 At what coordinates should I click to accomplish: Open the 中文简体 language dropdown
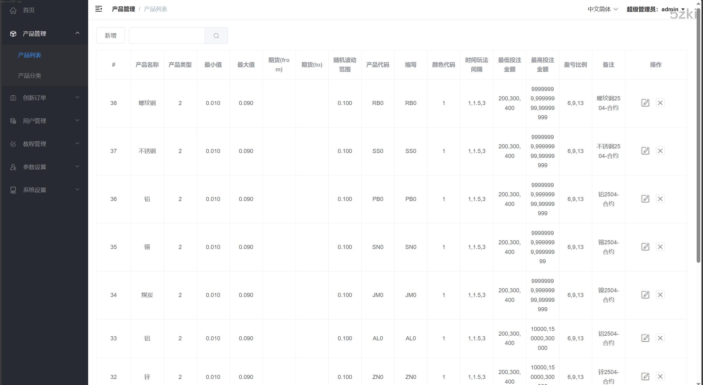click(x=602, y=9)
